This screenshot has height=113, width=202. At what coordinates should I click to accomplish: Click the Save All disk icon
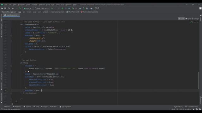[5, 8]
